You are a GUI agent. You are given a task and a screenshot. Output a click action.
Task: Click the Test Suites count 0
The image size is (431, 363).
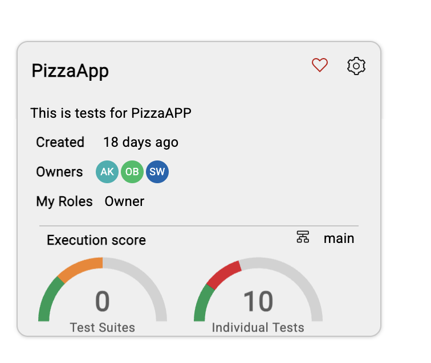(102, 302)
